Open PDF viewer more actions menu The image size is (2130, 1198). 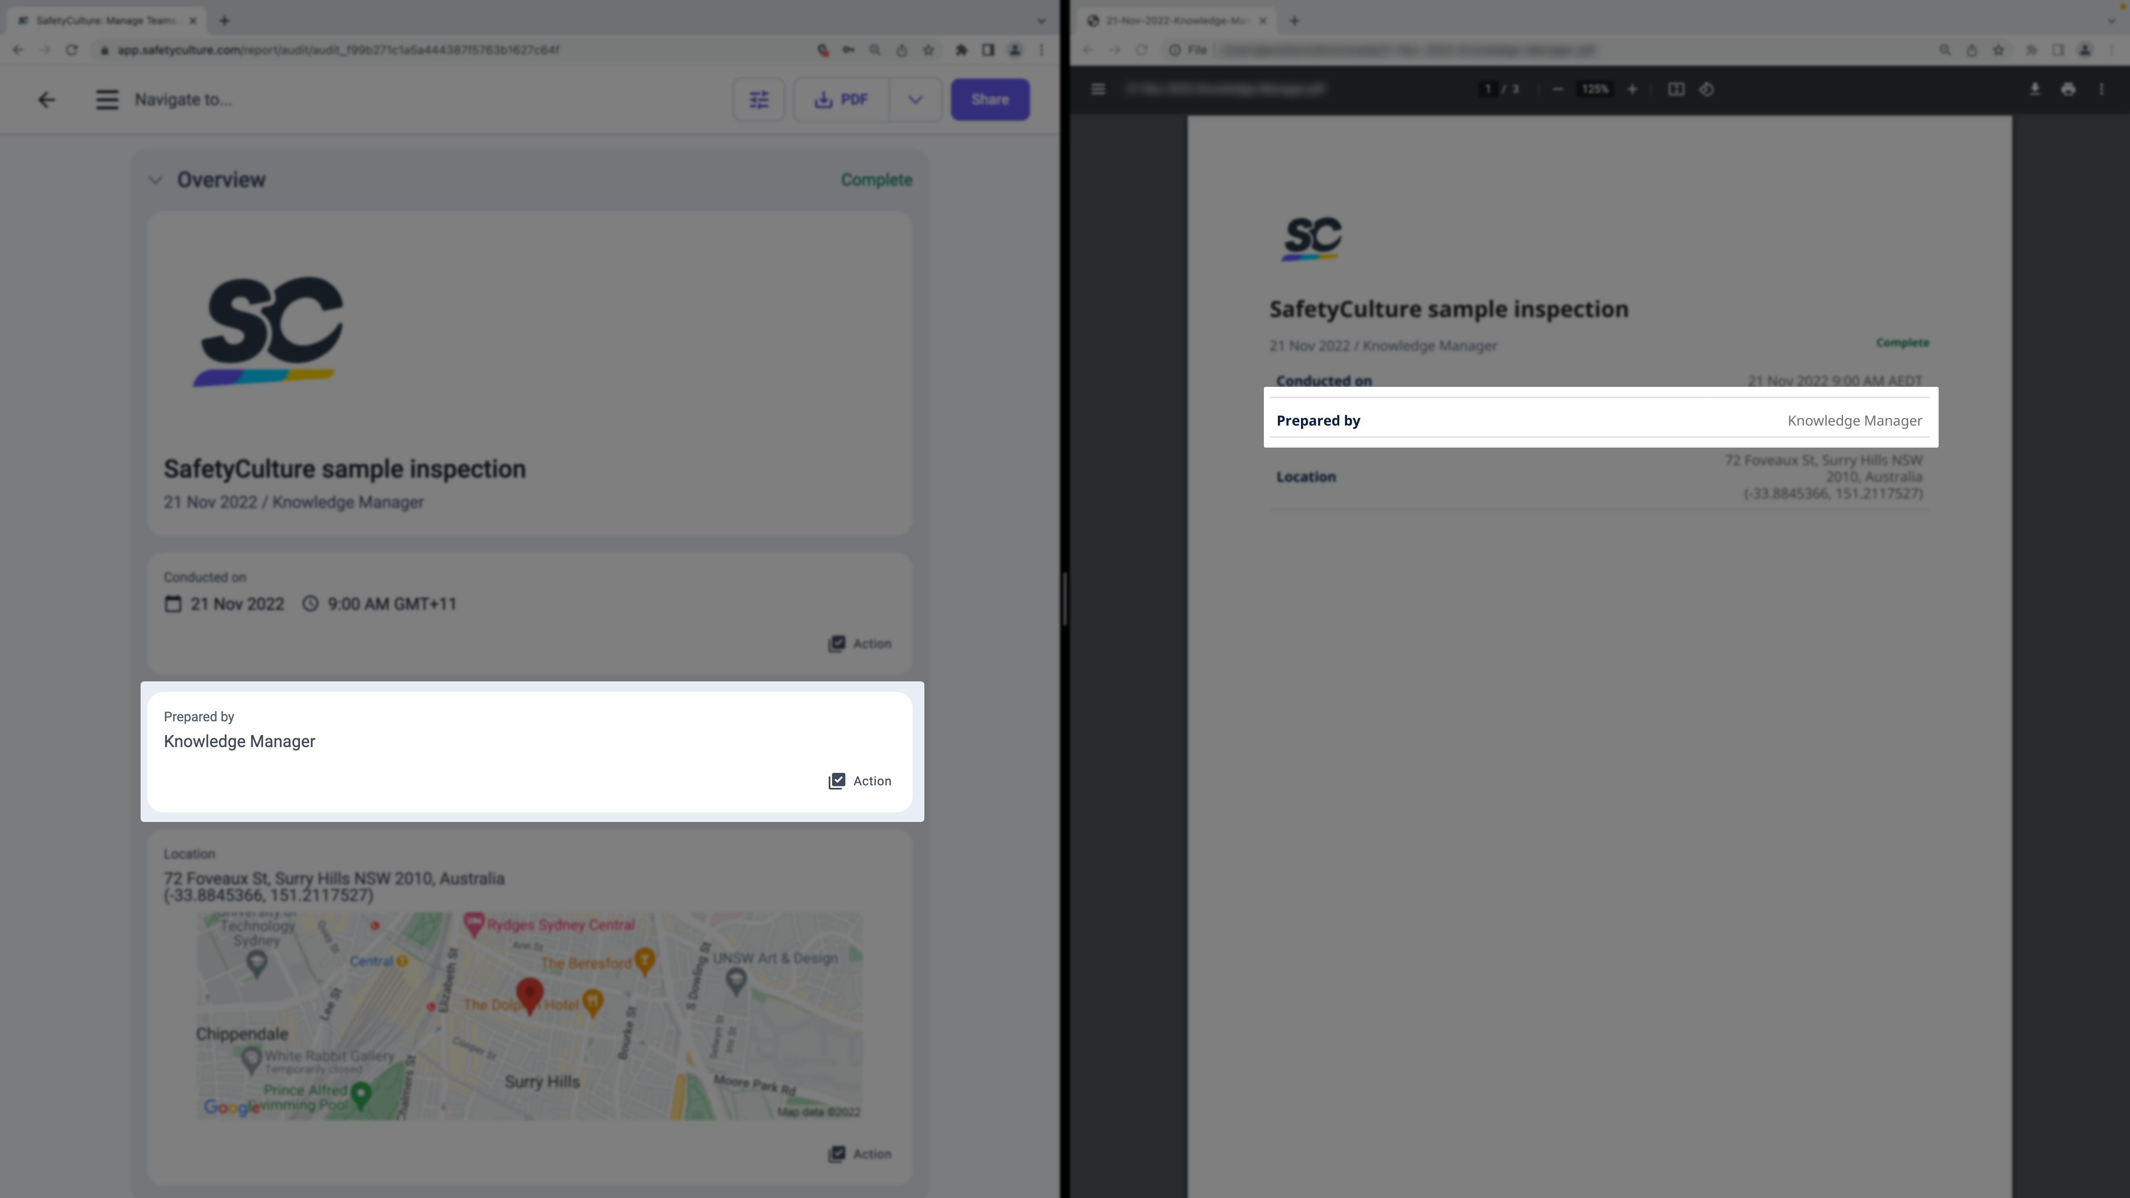click(2101, 89)
